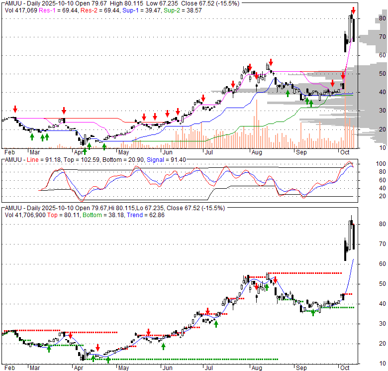Select the Bottom = 38.18 label

pos(103,215)
